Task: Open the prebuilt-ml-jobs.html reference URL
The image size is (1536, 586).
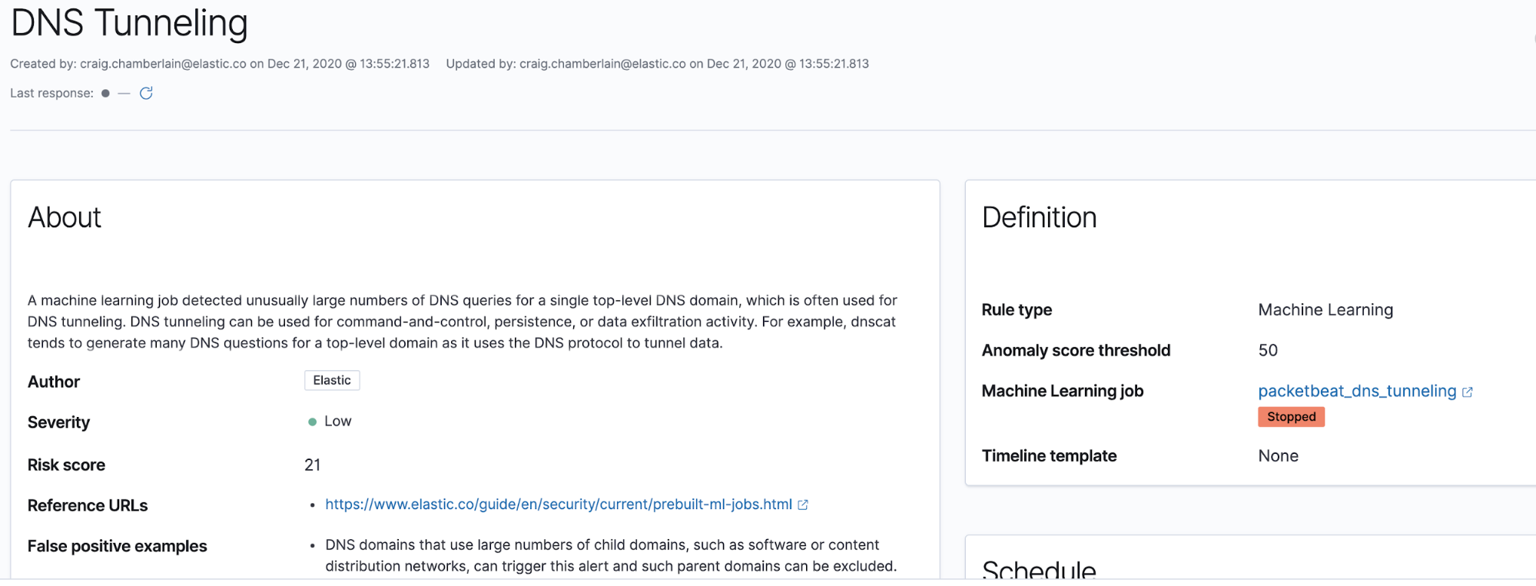Action: coord(559,505)
